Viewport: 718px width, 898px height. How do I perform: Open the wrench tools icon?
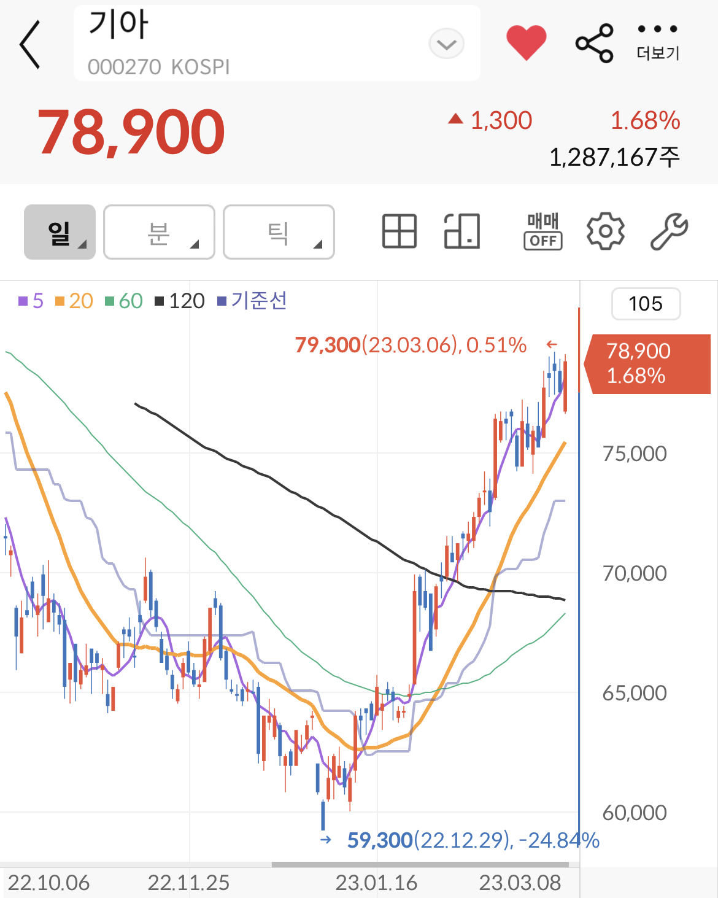click(x=669, y=231)
